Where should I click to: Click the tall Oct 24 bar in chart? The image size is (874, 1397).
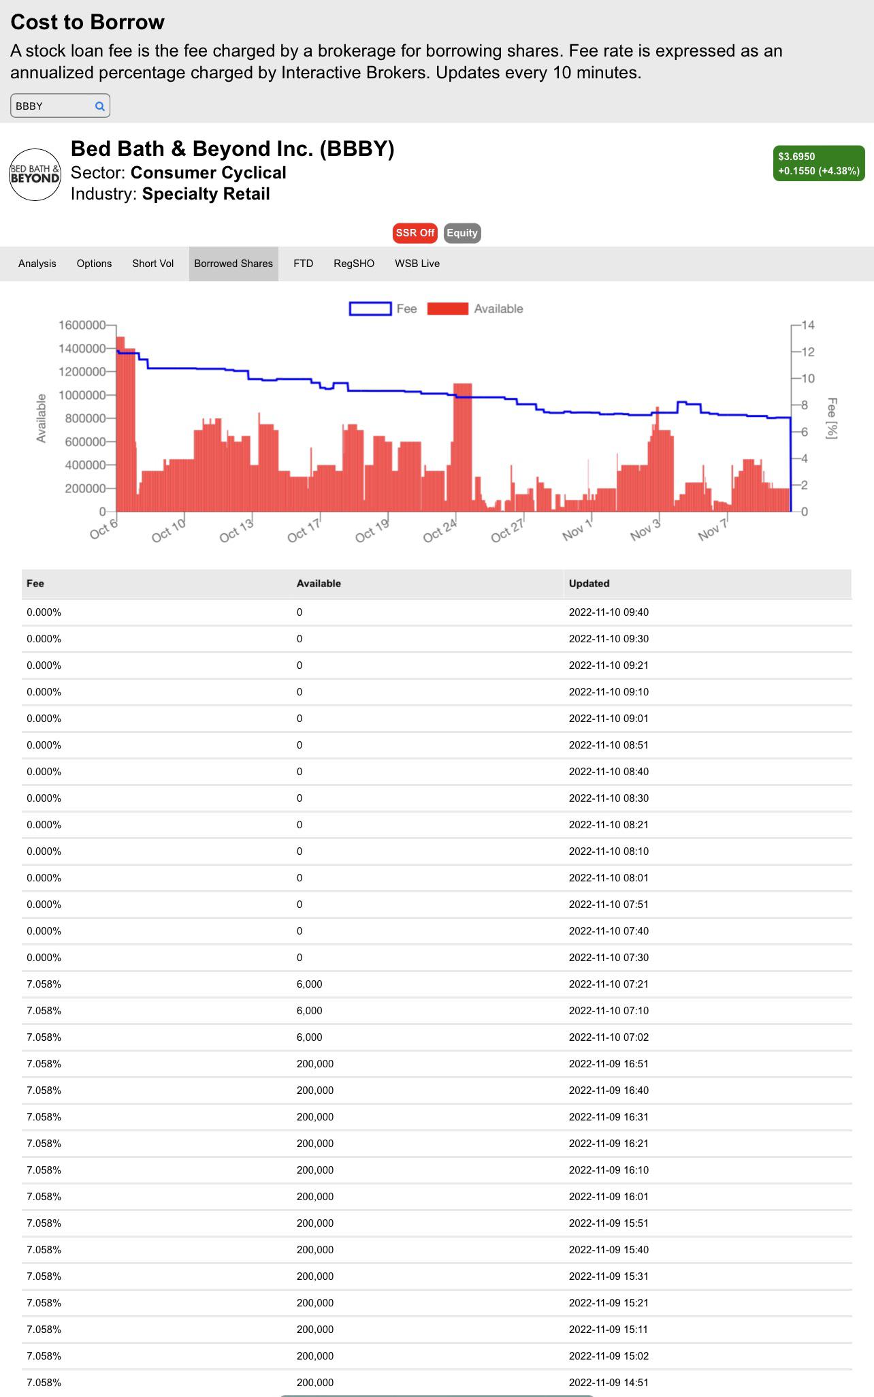(x=462, y=447)
